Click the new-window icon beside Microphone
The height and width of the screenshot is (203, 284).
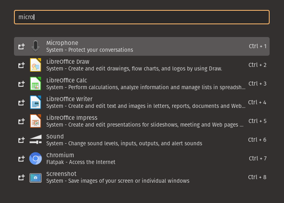coord(22,47)
